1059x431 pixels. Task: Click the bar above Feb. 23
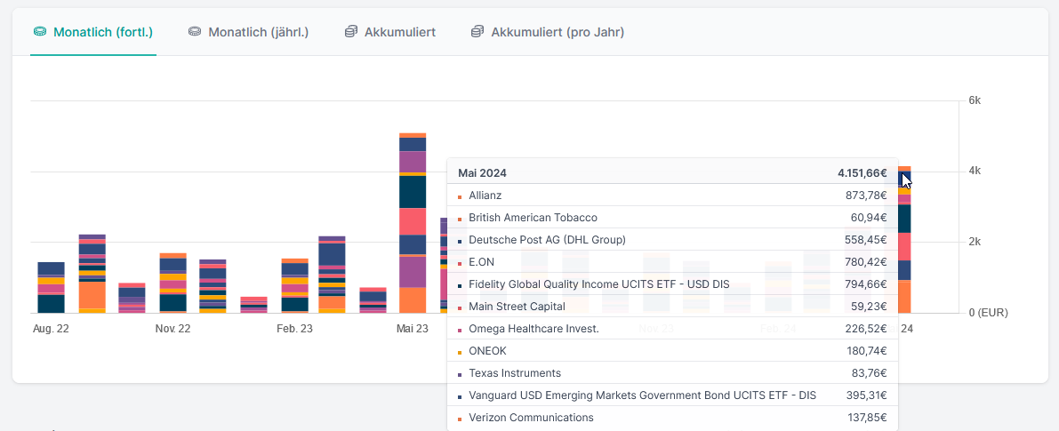coord(294,285)
